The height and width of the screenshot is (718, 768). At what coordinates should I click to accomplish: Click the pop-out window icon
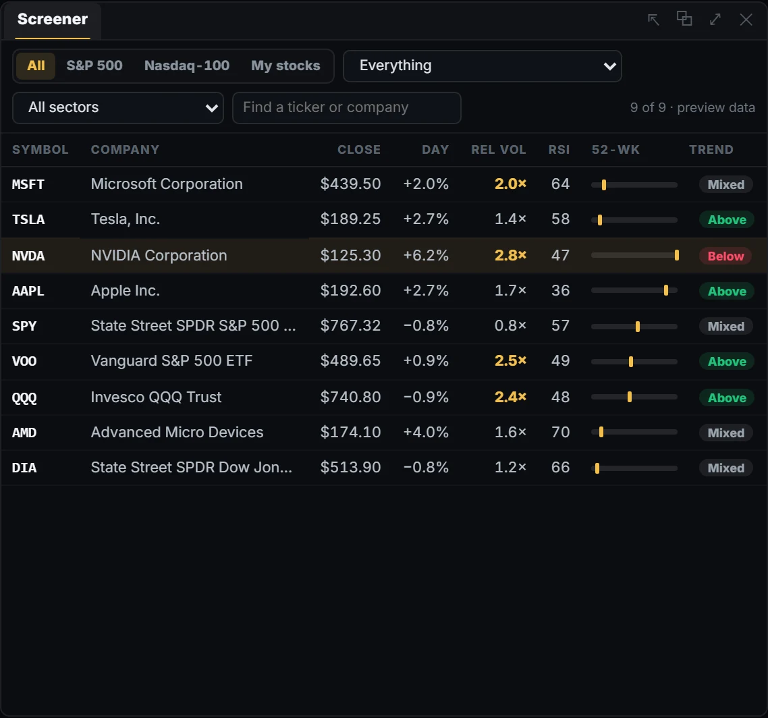684,19
